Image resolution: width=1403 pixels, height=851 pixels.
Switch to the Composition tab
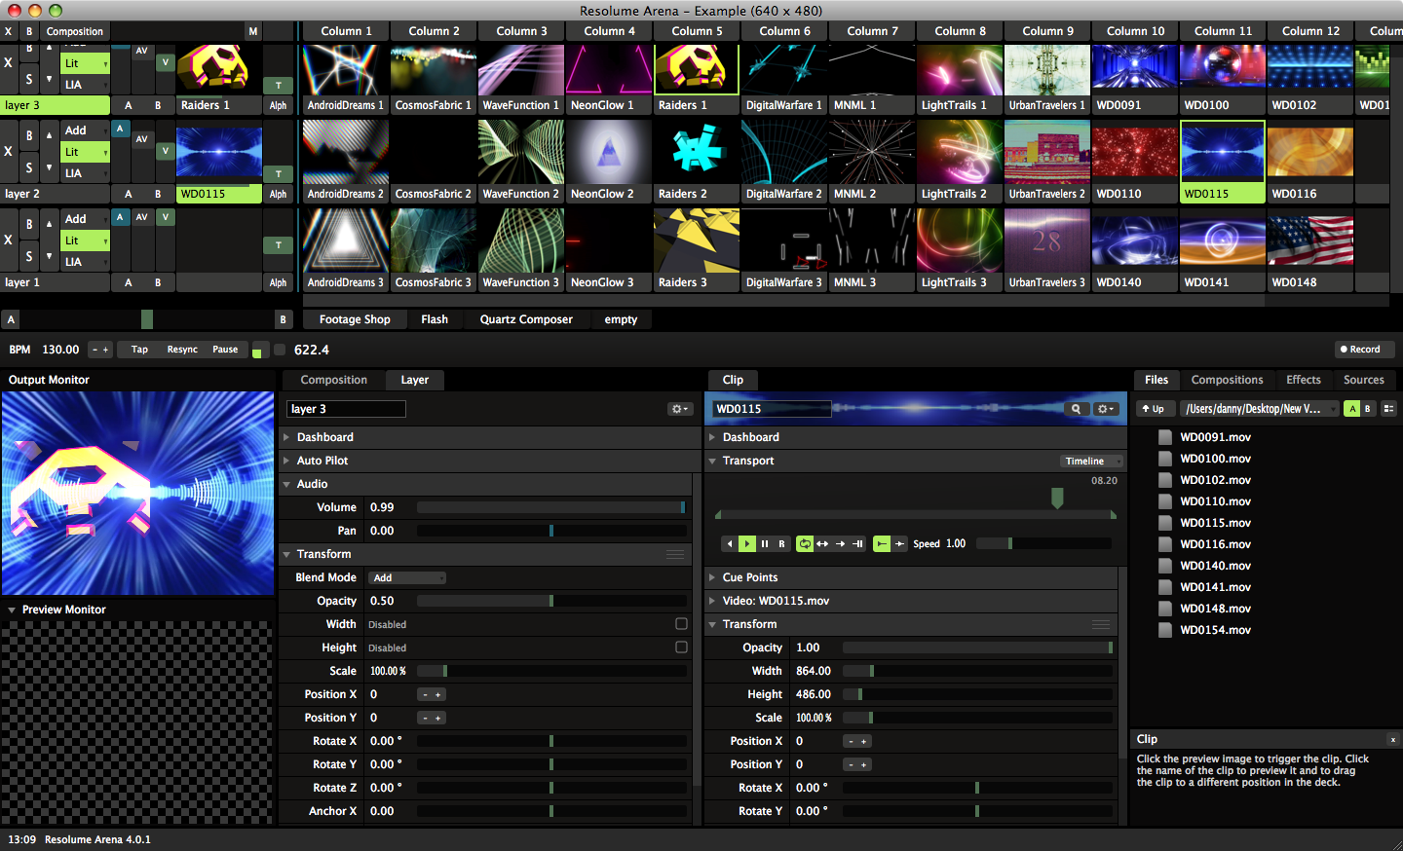click(334, 380)
